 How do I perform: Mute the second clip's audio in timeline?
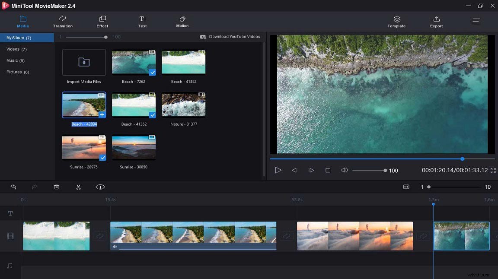tap(114, 246)
